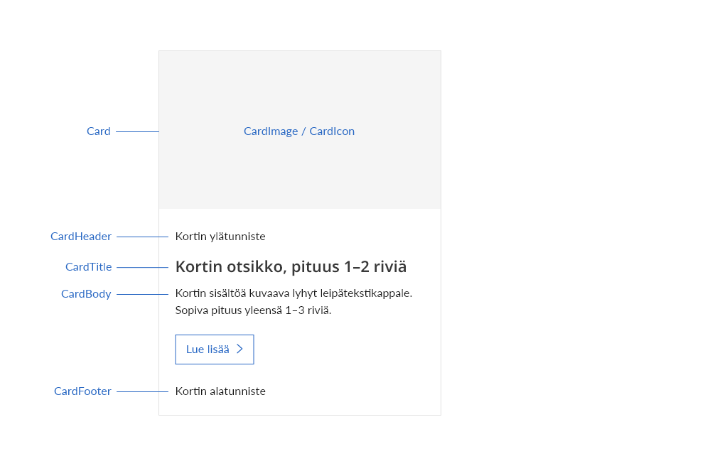Choose the "CardFooter" annotation label

point(82,391)
